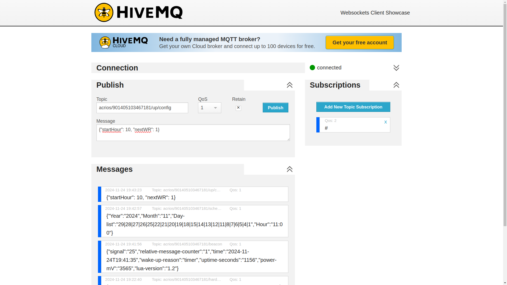Click the Messages panel heading
This screenshot has height=285, width=507.
tap(115, 169)
